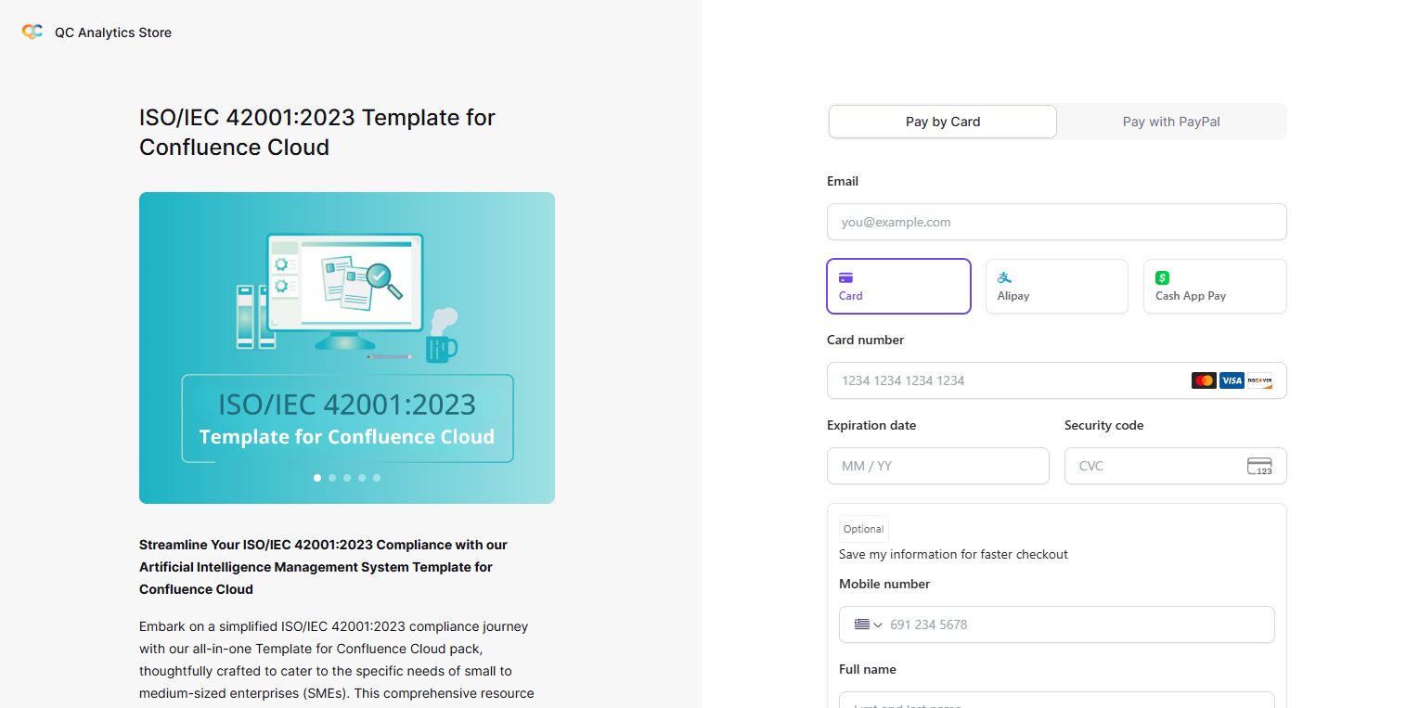Click into the Card number field

pyautogui.click(x=1057, y=380)
